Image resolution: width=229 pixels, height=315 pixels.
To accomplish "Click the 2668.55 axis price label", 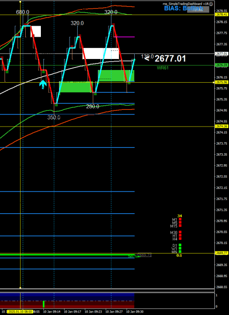I will [221, 287].
